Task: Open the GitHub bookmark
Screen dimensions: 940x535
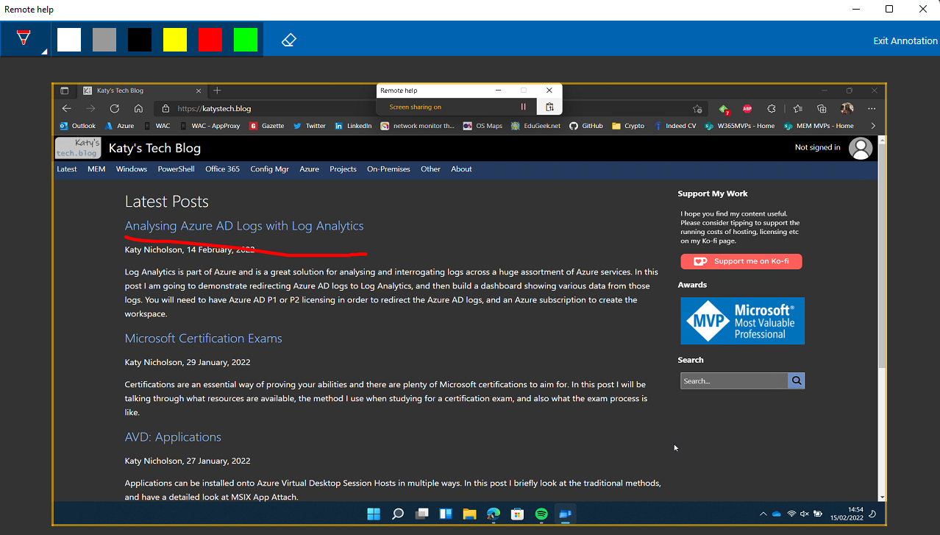Action: pyautogui.click(x=586, y=126)
